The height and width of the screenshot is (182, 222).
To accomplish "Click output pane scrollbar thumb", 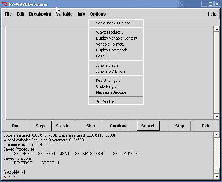I will tap(217, 171).
